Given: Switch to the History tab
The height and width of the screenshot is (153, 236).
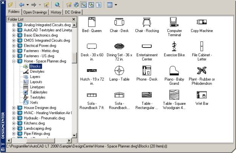Looking at the screenshot, I should tap(56, 12).
